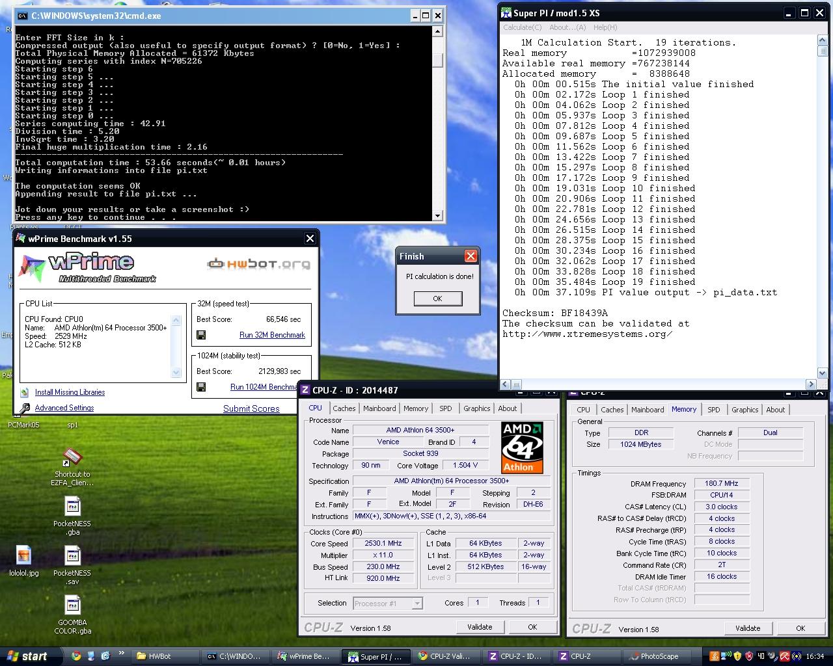Click the CPU-Z title bar Z icon
The height and width of the screenshot is (666, 833).
coord(305,390)
